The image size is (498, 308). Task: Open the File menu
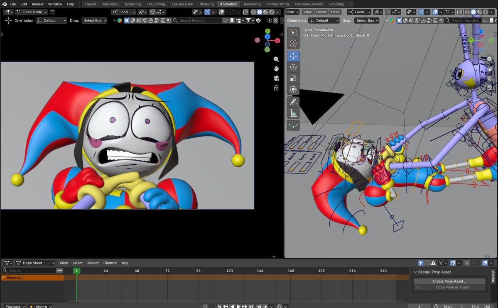click(x=13, y=4)
